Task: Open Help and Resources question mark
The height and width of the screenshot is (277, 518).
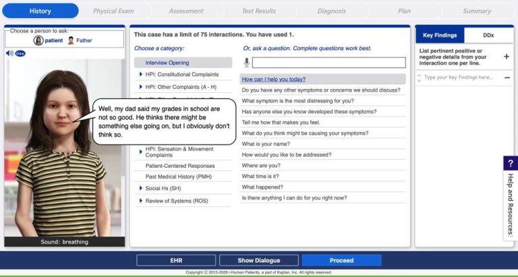Action: pyautogui.click(x=511, y=163)
